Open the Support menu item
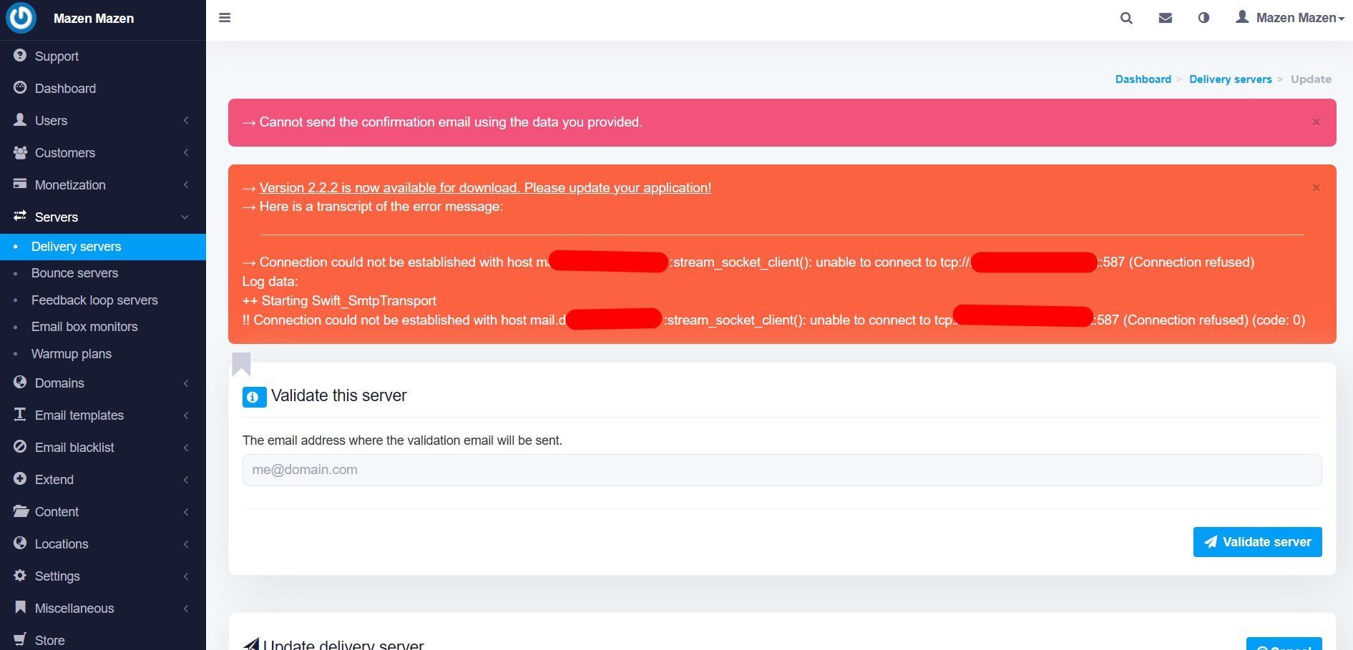This screenshot has height=650, width=1353. coord(103,56)
